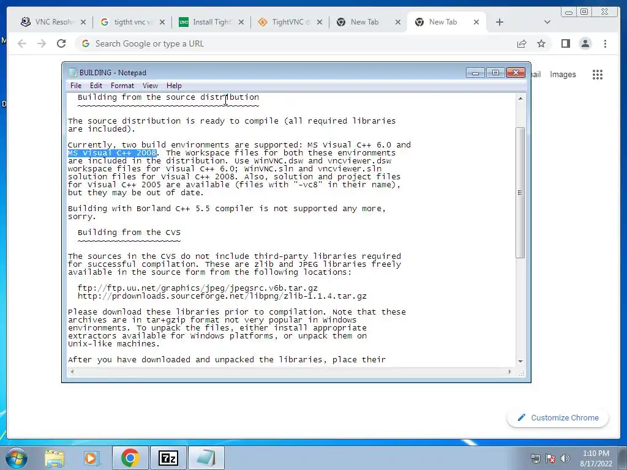Viewport: 627px width, 470px height.
Task: Close the VNC Resolv tab
Action: coord(83,23)
